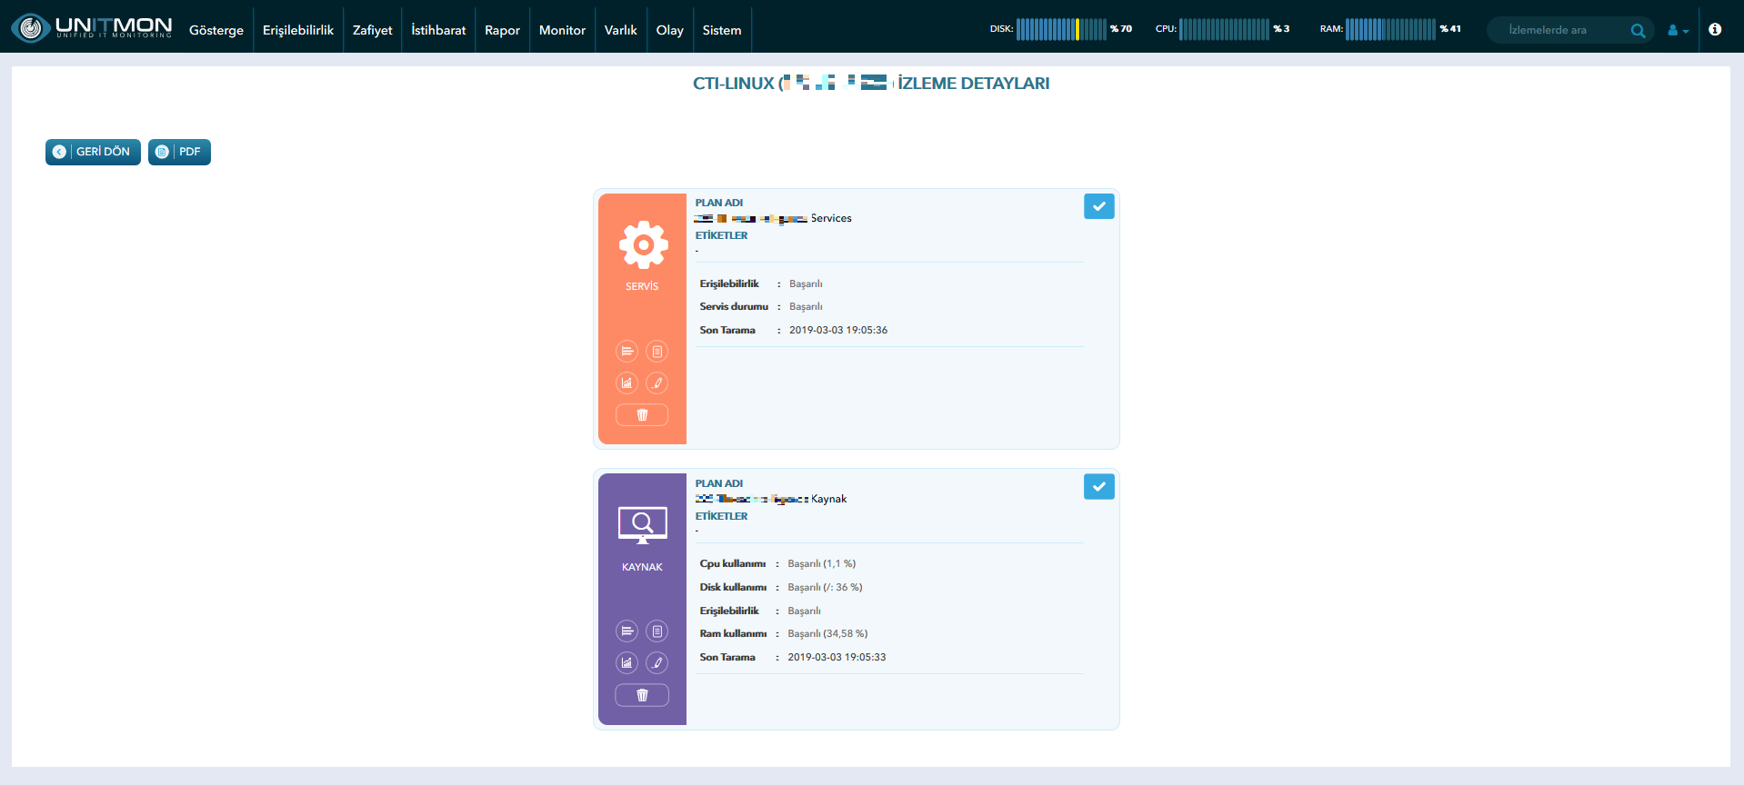Toggle checkbox on the Kaynak plan card
The height and width of the screenshot is (785, 1744).
(1098, 487)
